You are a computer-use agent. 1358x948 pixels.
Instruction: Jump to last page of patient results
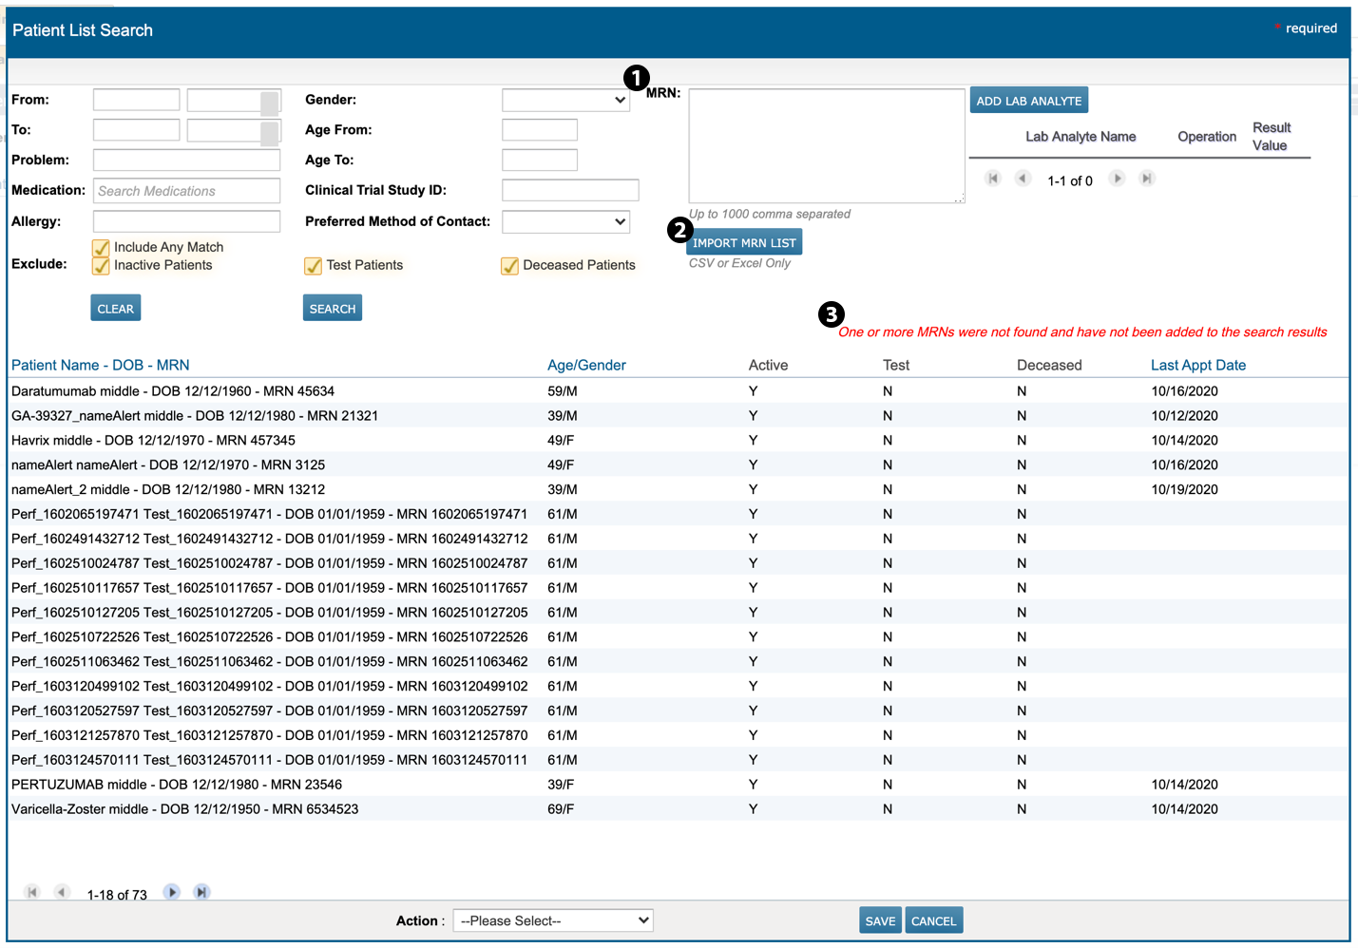(x=201, y=892)
